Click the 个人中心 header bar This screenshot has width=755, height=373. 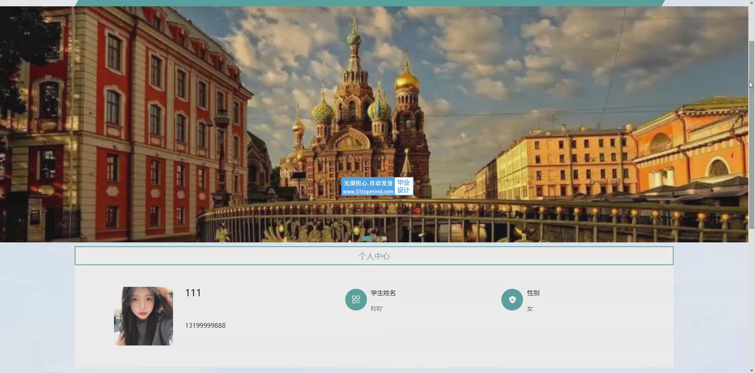point(374,256)
